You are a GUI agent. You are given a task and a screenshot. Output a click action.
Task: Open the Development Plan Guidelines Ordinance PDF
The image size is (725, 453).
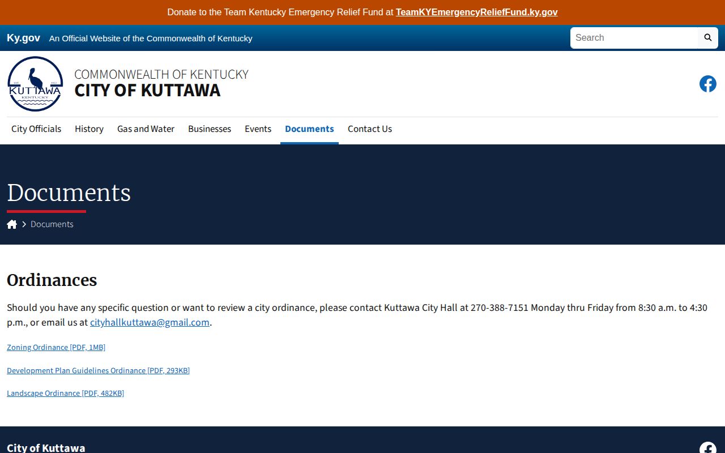pyautogui.click(x=98, y=370)
